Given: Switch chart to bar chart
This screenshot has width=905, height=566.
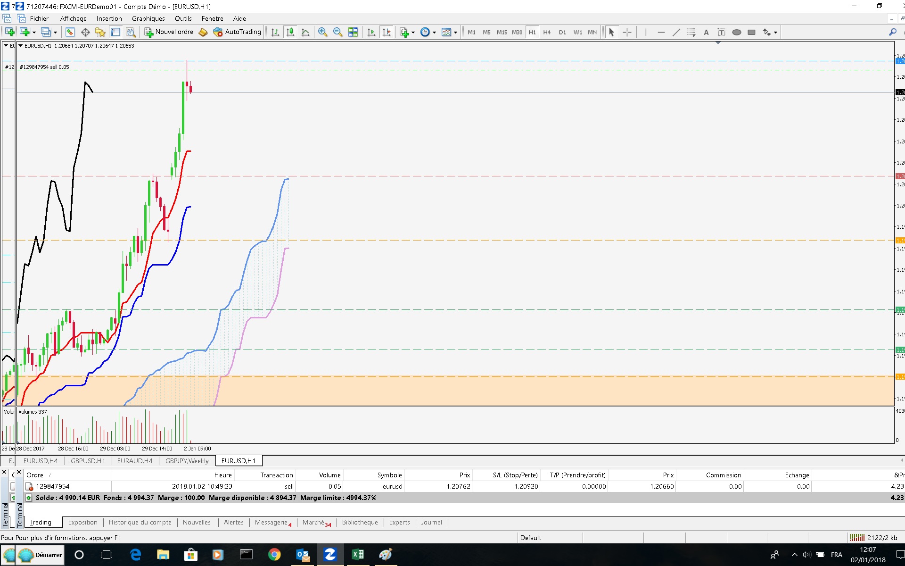Looking at the screenshot, I should coord(275,32).
